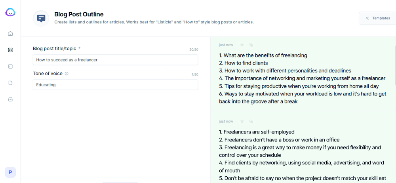Open the Documents sidebar icon

coord(10,83)
